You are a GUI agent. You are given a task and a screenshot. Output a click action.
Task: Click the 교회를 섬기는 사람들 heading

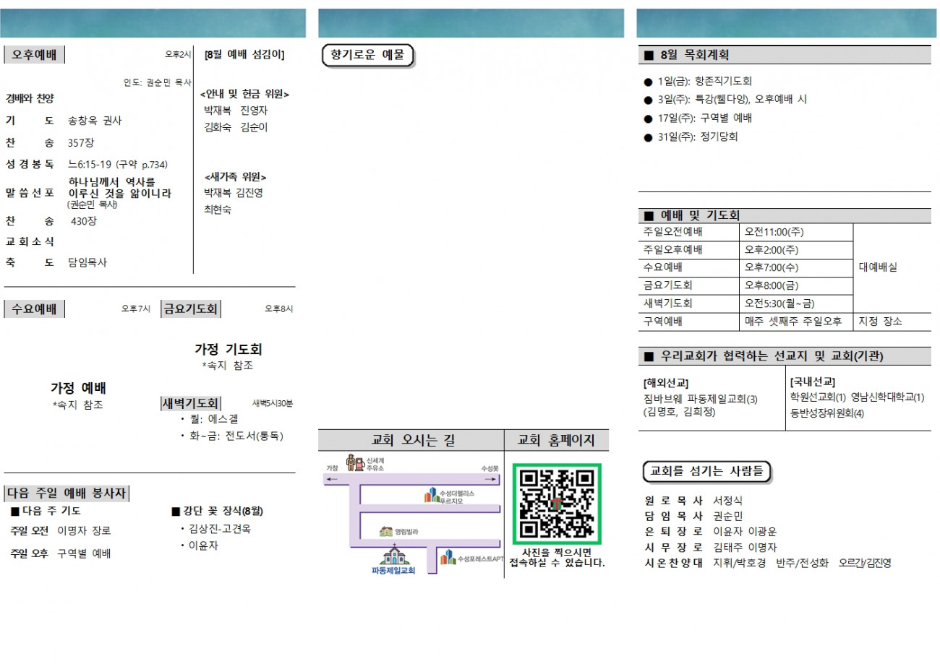[x=706, y=471]
